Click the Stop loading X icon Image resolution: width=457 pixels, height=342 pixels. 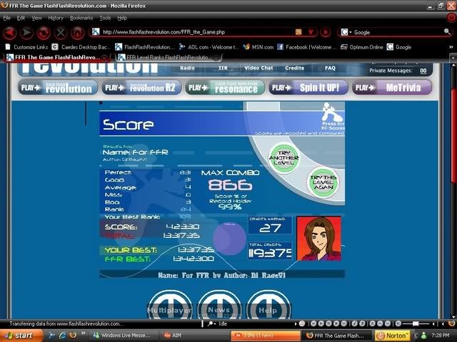click(x=61, y=32)
